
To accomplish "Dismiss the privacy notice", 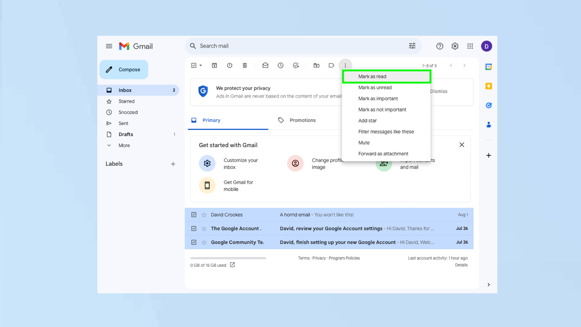I will click(x=438, y=91).
